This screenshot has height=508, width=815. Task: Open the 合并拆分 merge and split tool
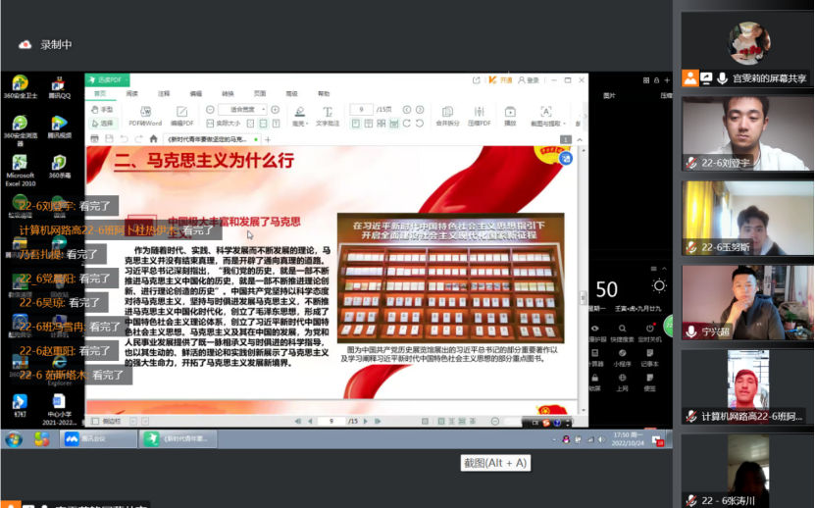click(447, 115)
